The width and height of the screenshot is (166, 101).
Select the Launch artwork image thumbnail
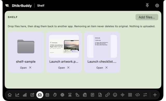click(x=64, y=46)
